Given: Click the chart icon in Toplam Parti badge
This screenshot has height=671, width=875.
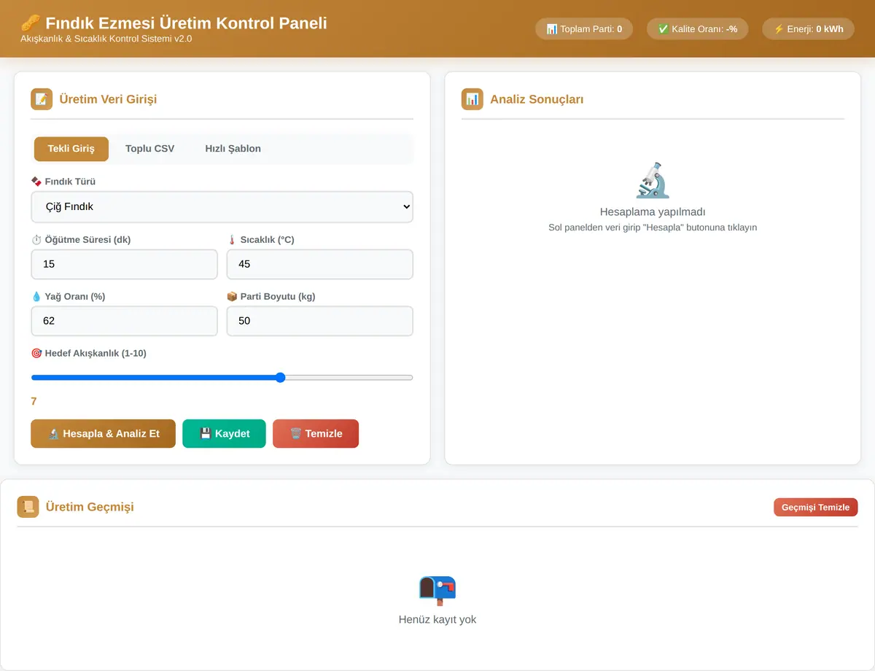Looking at the screenshot, I should 552,29.
